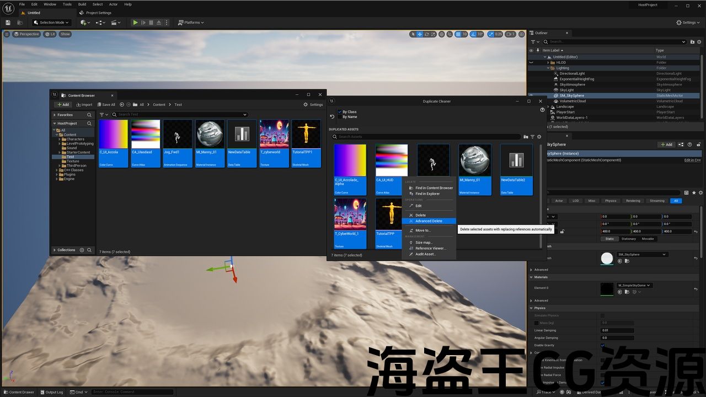Image resolution: width=706 pixels, height=397 pixels.
Task: Click the gear icon beside Search Assets
Action: (x=539, y=137)
